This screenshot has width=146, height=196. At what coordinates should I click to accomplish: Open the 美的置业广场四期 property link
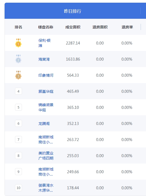click(46, 156)
